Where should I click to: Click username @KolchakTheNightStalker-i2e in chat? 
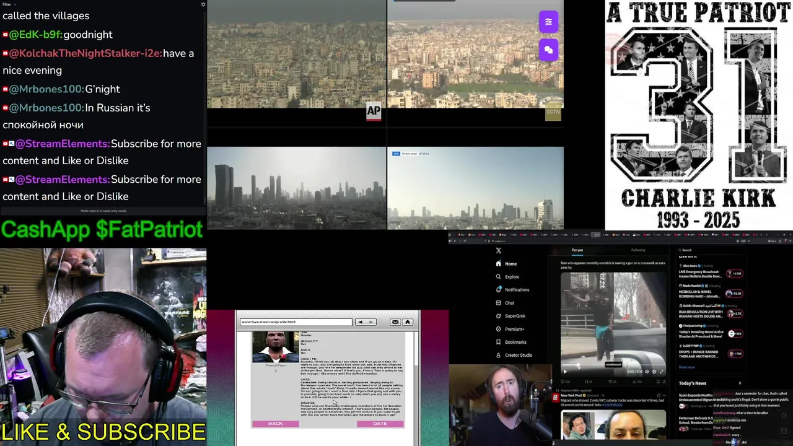tap(85, 53)
